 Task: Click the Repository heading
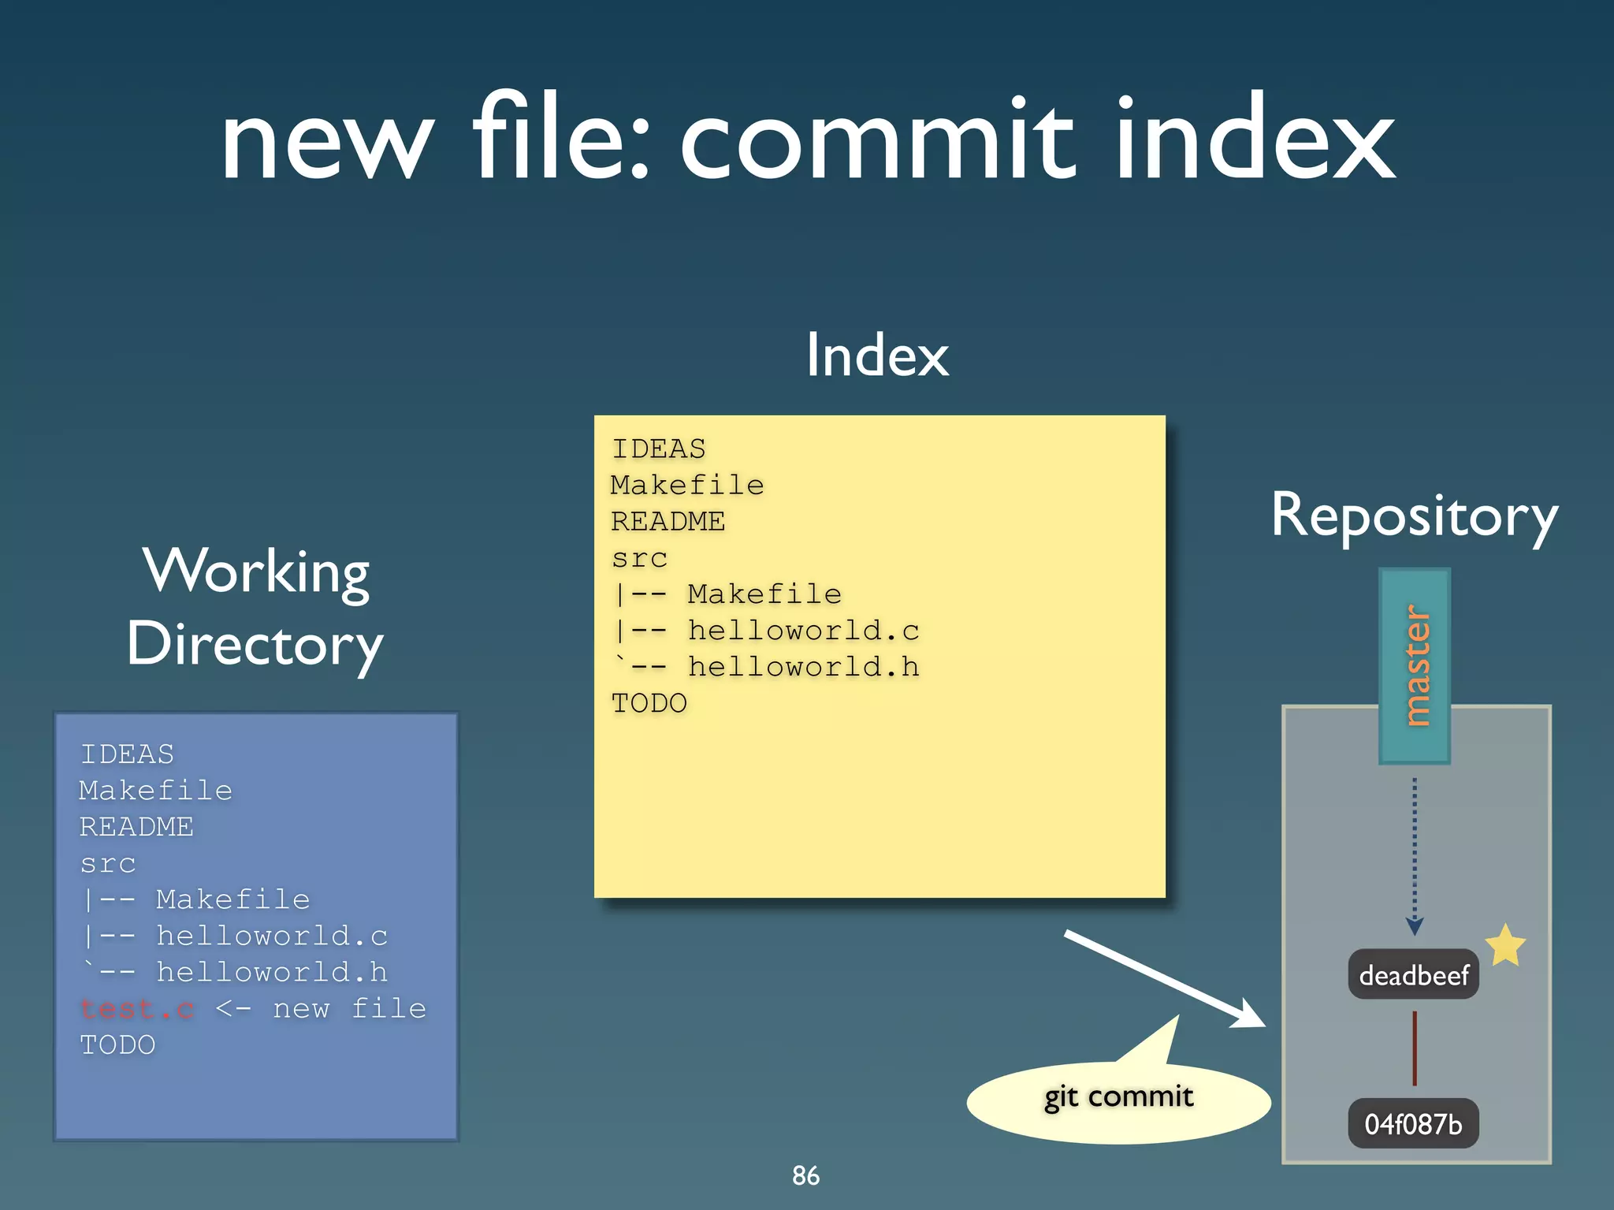pyautogui.click(x=1415, y=516)
